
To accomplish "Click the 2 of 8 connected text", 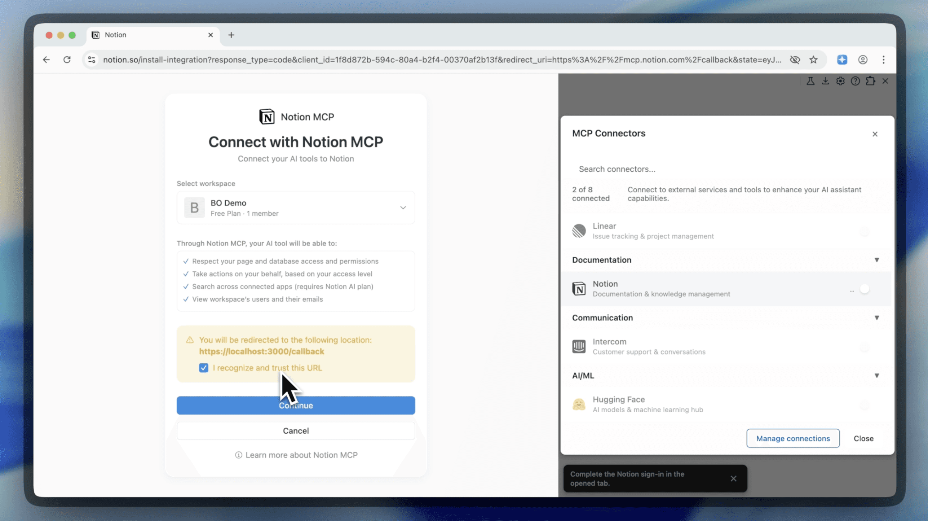I will tap(591, 194).
